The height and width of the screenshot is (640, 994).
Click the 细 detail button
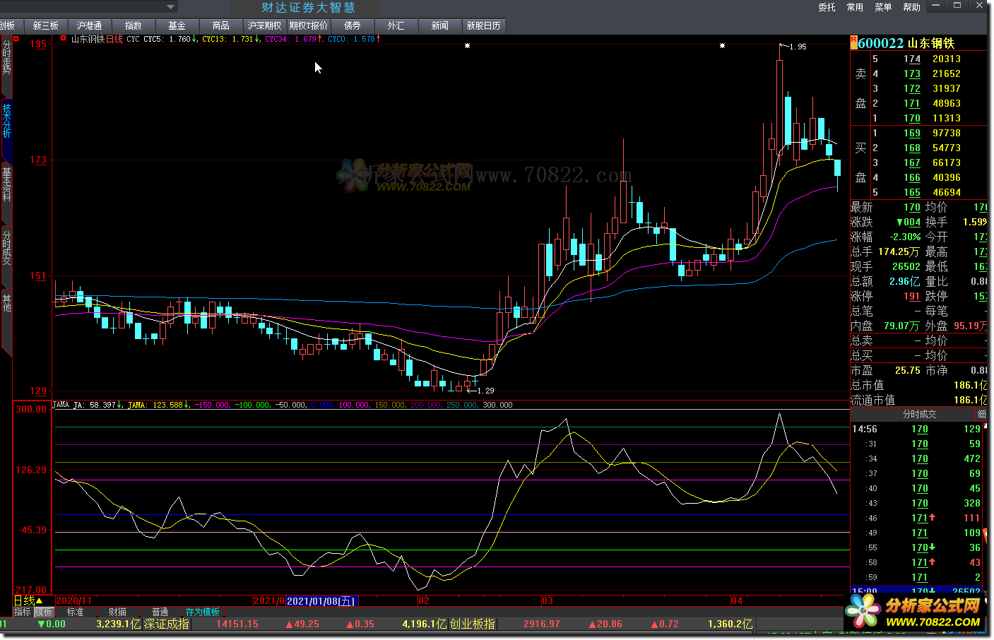pos(981,414)
